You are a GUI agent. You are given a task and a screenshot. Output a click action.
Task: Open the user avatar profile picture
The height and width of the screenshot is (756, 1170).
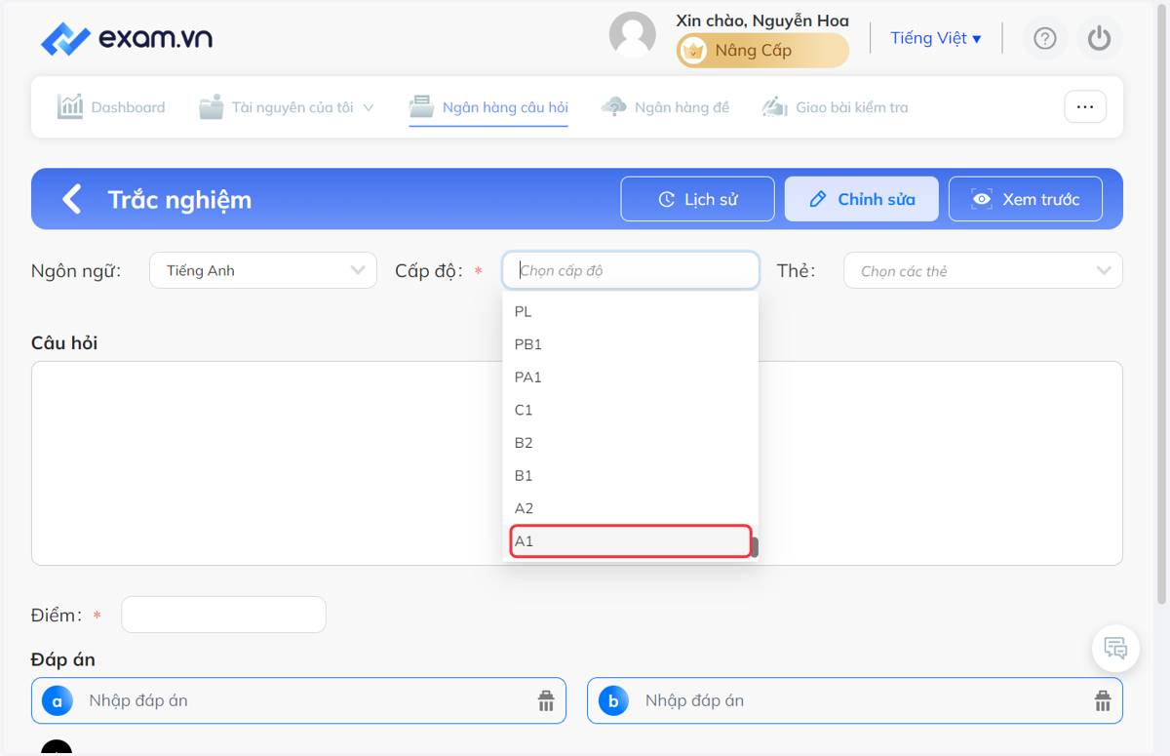pos(633,35)
